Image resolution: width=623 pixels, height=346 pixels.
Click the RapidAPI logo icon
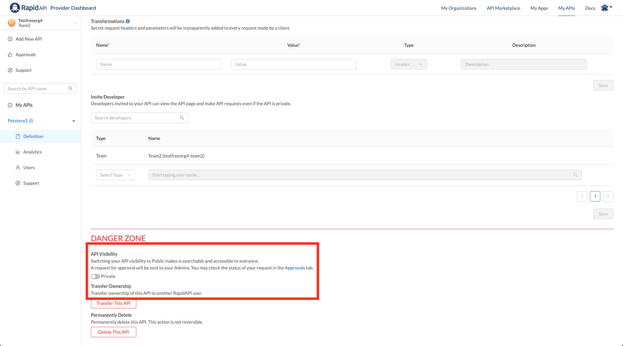click(15, 8)
